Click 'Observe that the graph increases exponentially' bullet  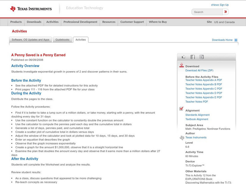45,143
